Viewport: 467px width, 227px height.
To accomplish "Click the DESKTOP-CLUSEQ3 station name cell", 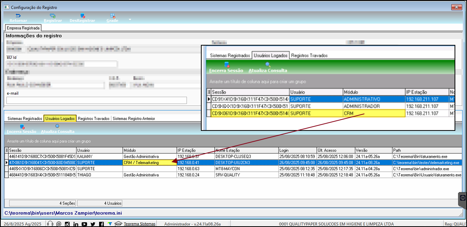I will [247, 156].
